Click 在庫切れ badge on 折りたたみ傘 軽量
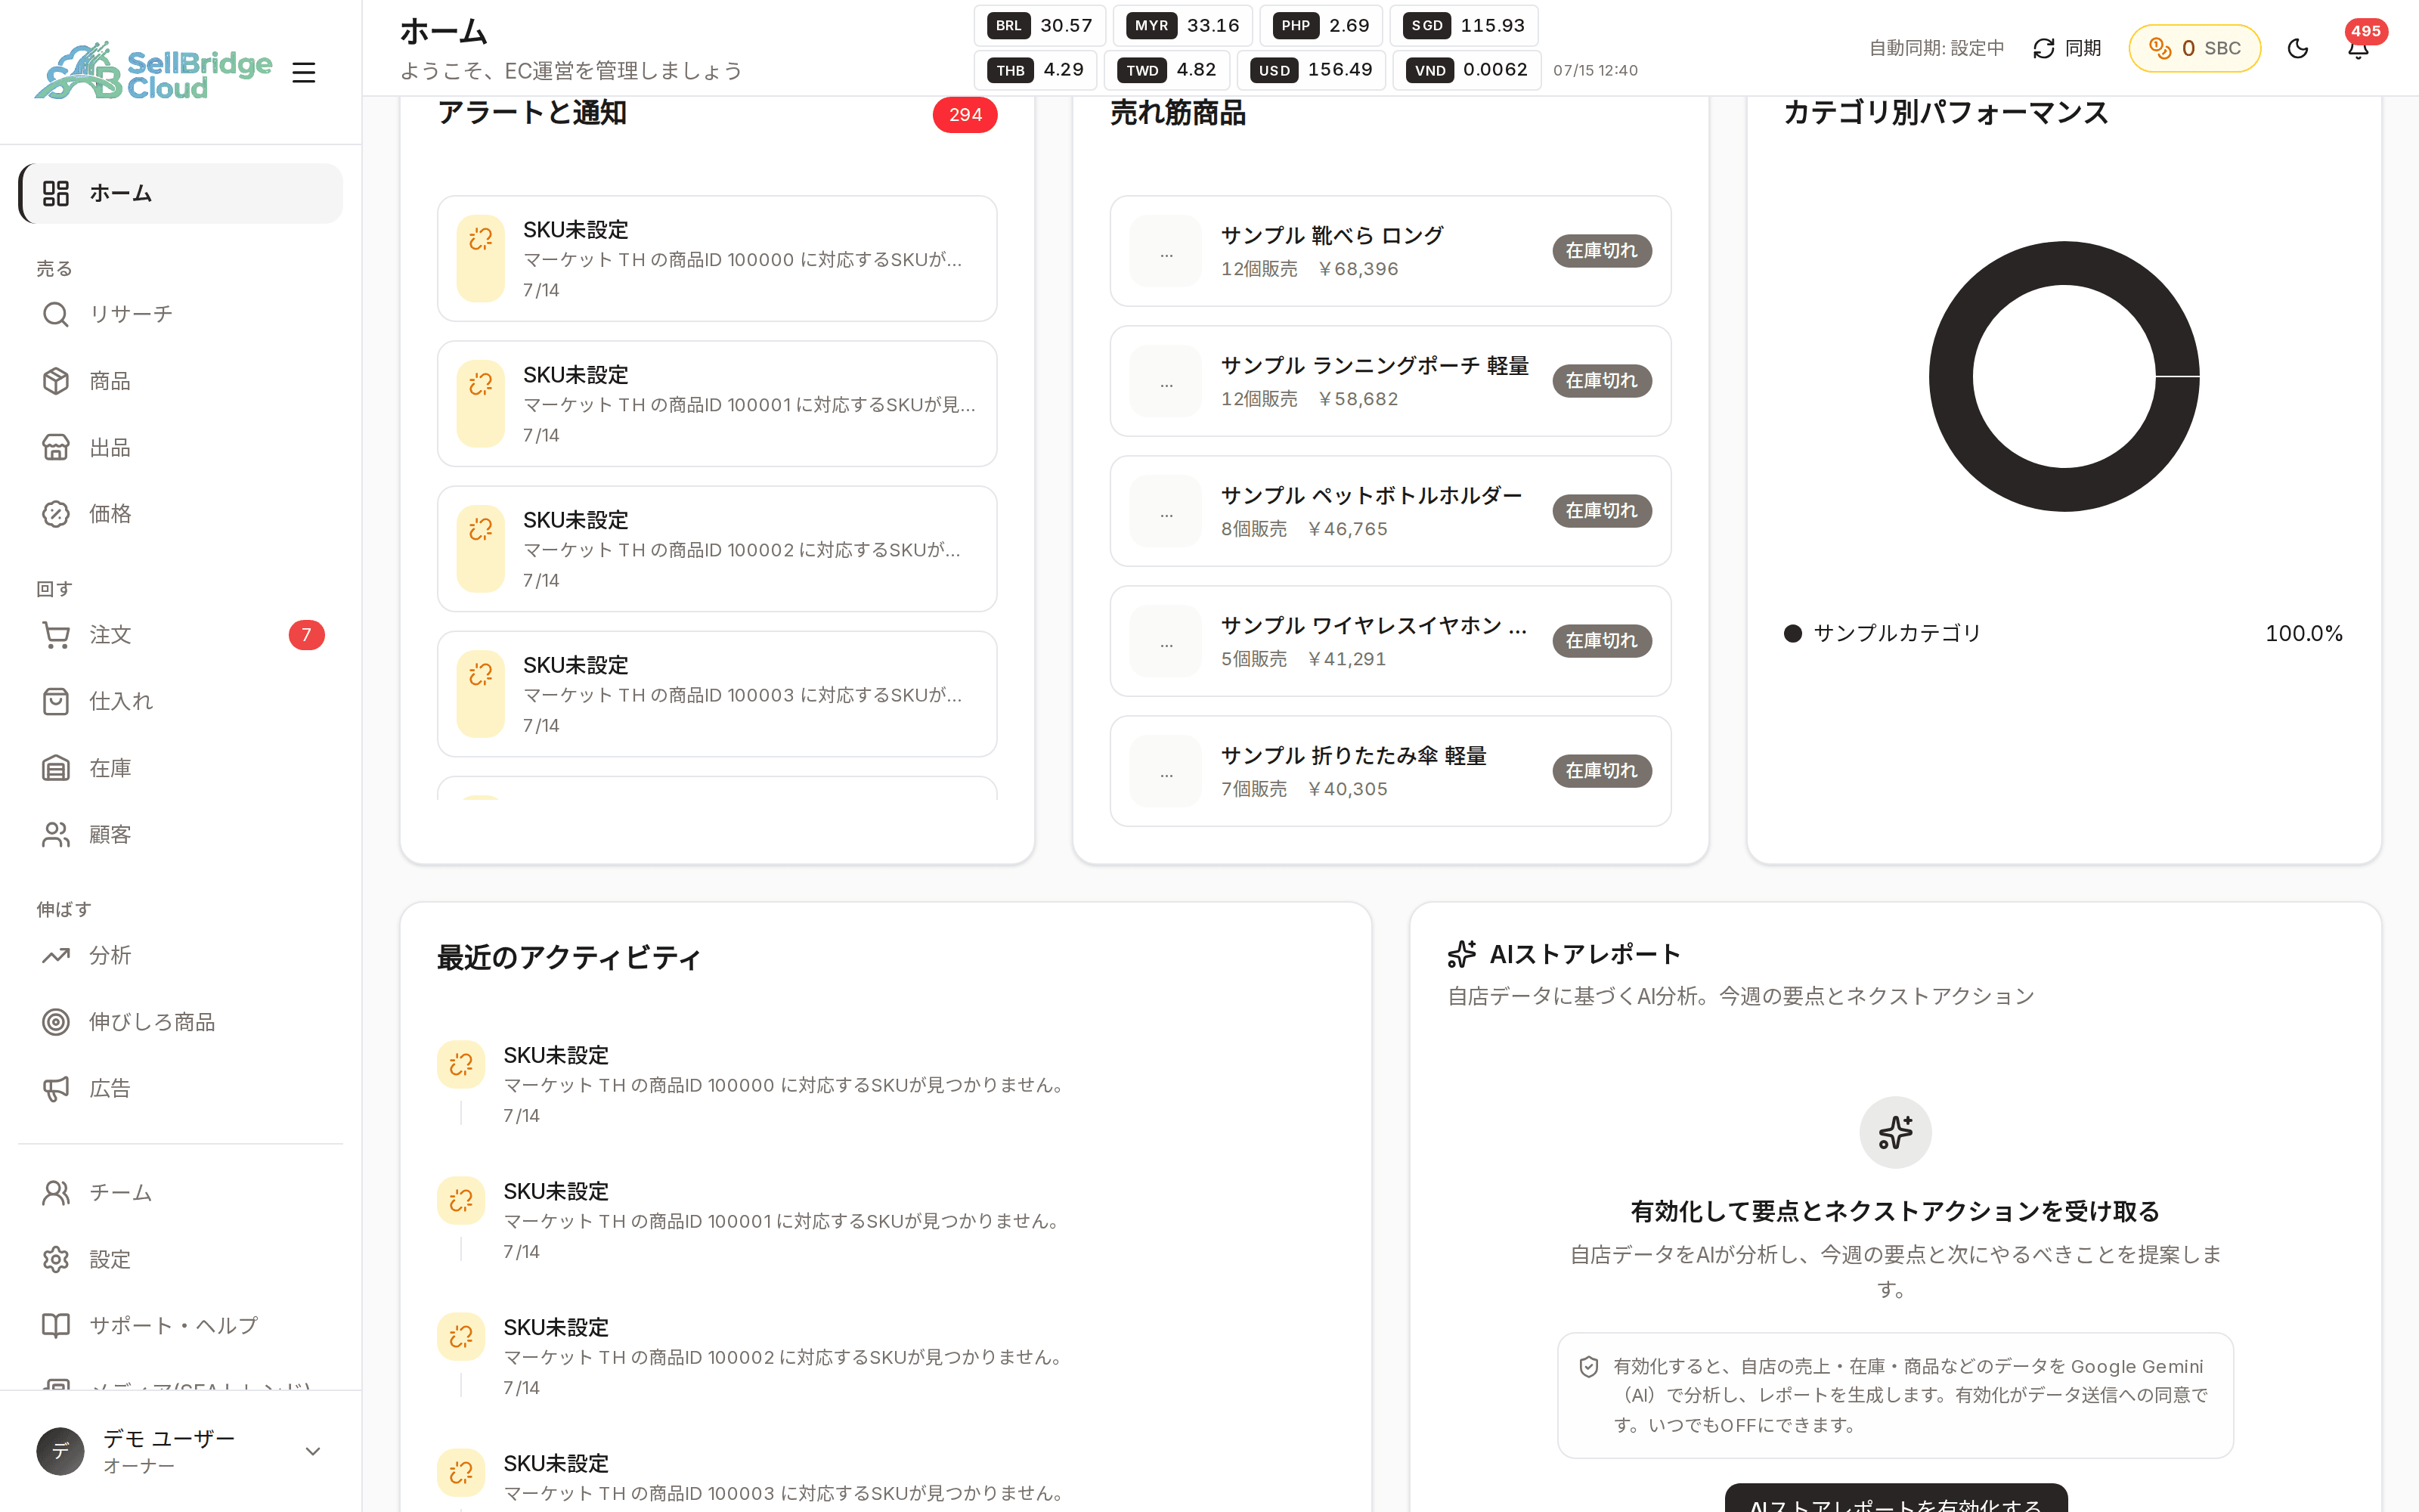The width and height of the screenshot is (2419, 1512). 1601,771
